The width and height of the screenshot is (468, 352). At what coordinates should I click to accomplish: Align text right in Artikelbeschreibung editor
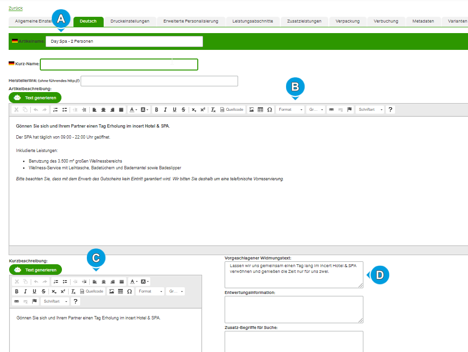point(112,110)
